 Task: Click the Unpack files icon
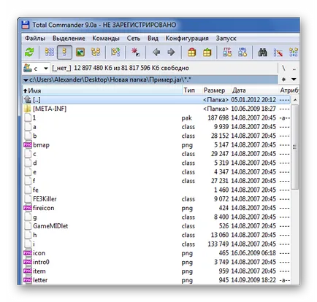pos(207,53)
